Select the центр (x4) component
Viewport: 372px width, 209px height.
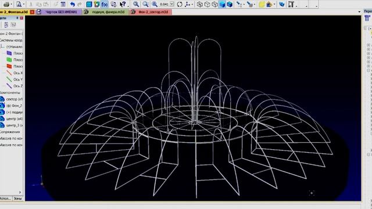(x=12, y=118)
